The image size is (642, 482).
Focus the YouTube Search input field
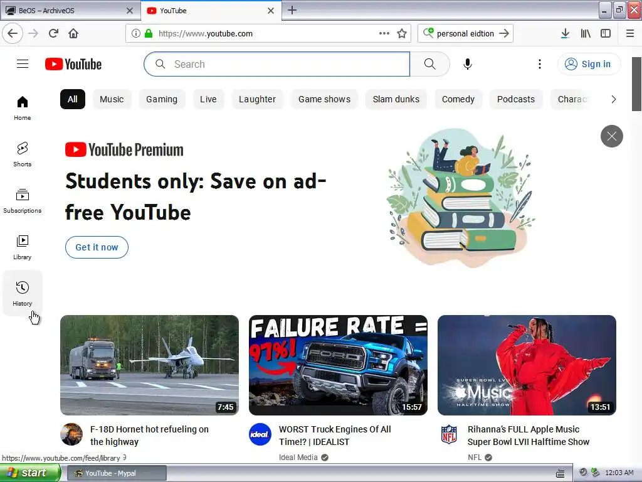click(x=276, y=64)
